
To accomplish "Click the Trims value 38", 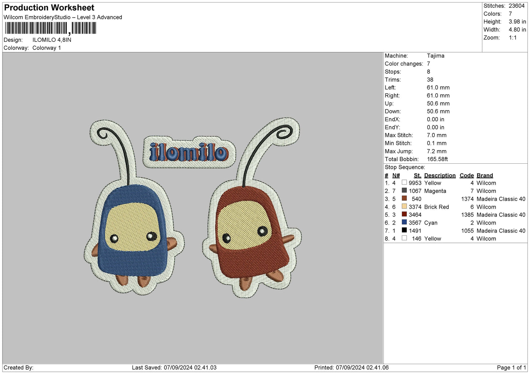I will point(430,79).
